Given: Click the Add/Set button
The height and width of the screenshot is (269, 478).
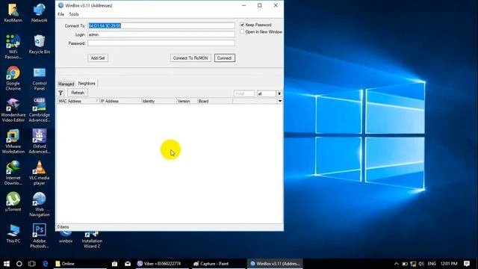Looking at the screenshot, I should tap(98, 58).
